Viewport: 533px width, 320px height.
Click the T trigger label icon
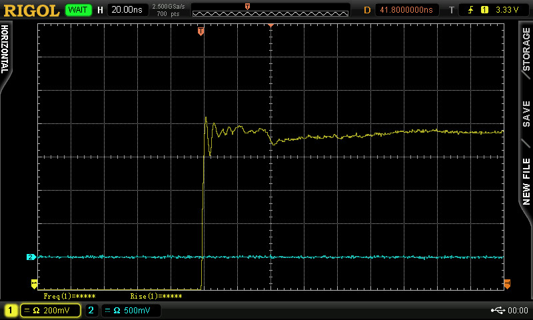(451, 10)
